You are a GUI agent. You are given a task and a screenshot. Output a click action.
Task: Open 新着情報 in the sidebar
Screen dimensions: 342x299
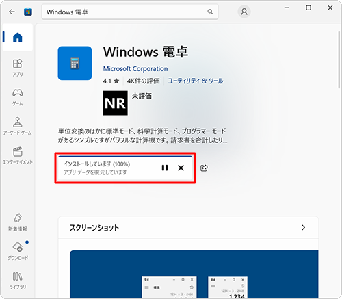click(x=18, y=222)
